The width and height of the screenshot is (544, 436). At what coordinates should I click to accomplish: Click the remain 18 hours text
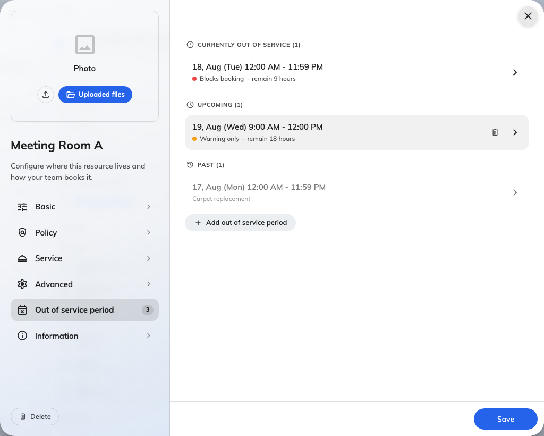pyautogui.click(x=271, y=139)
